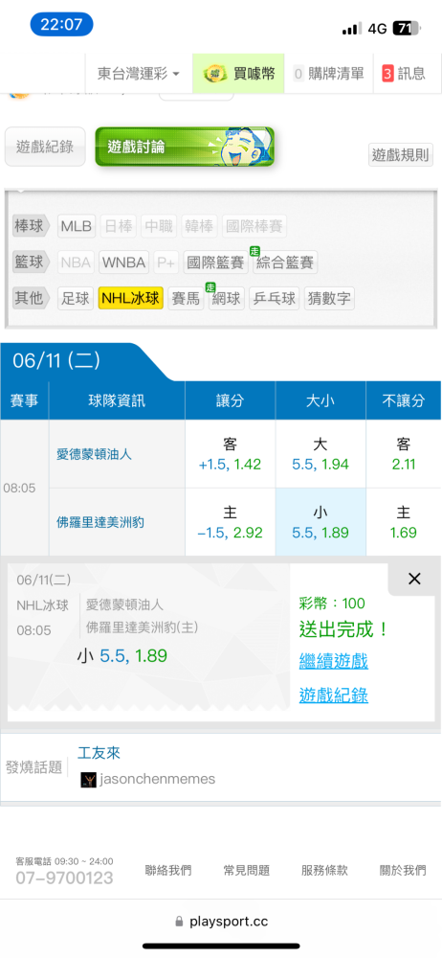Viewport: 442px width, 958px height.
Task: Open 購牌清單 cart counter
Action: [328, 74]
